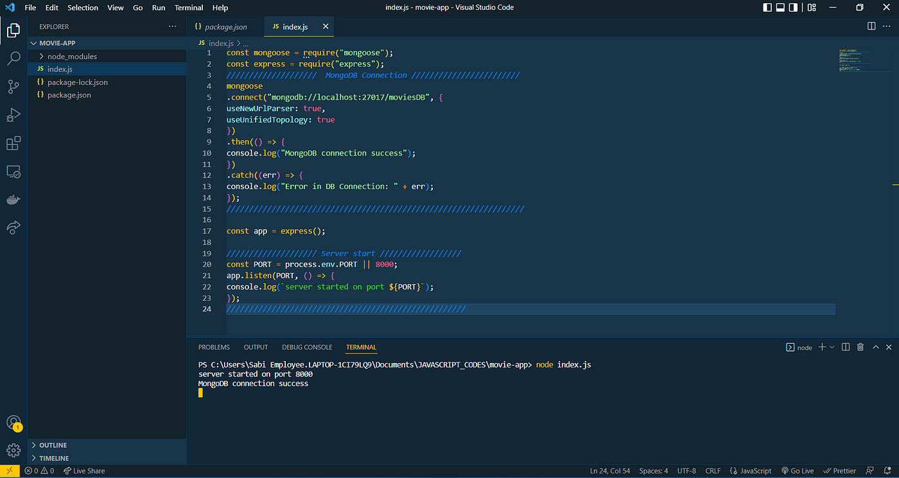Open package-lock.json in the Explorer

(x=107, y=82)
